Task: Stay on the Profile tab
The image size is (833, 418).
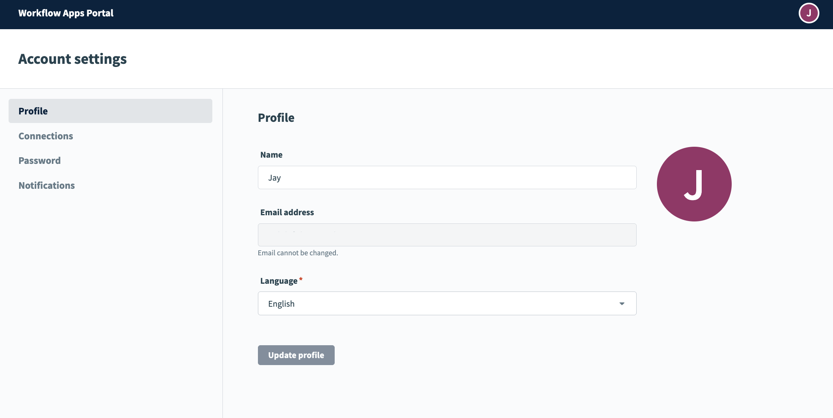Action: click(33, 111)
